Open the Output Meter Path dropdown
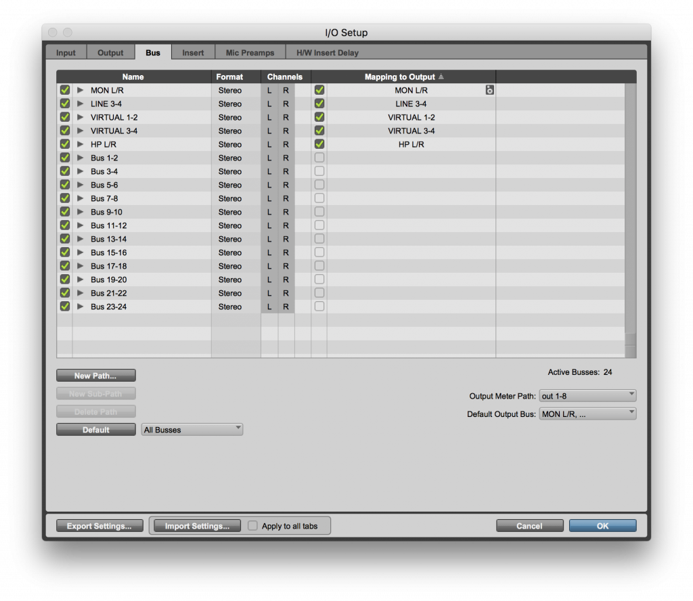 click(587, 395)
